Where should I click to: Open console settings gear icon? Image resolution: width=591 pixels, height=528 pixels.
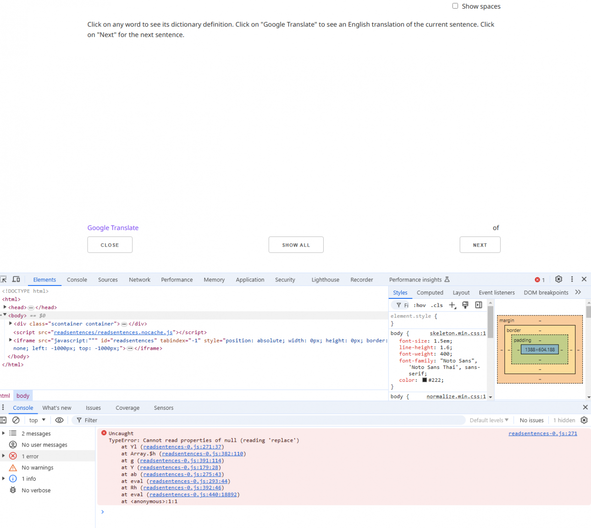point(584,420)
